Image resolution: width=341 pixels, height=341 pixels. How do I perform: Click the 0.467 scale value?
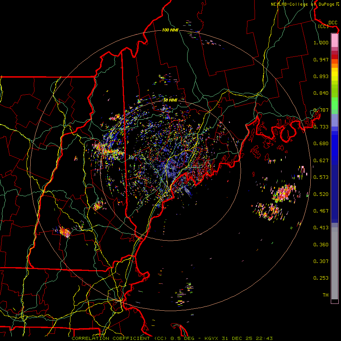tap(321, 211)
